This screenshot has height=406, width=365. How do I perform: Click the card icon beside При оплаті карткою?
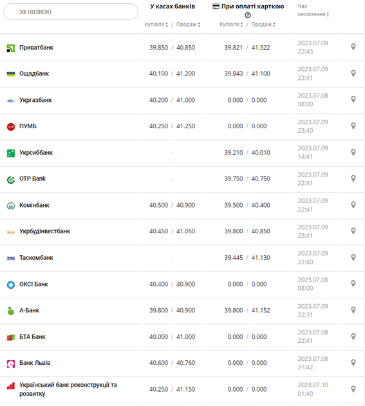216,6
